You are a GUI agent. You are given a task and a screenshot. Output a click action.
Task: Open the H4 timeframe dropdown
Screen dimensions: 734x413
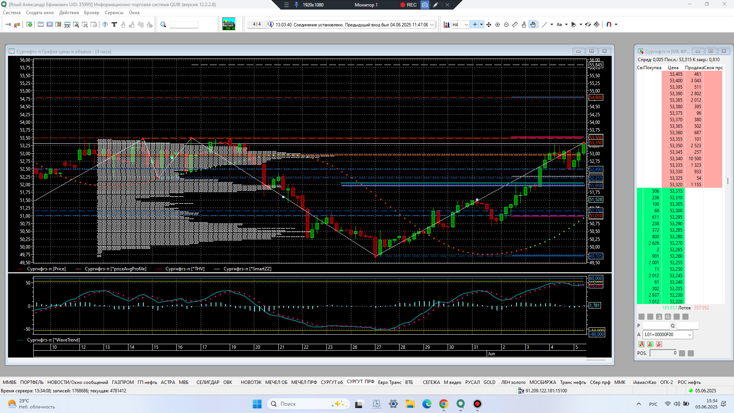point(466,24)
